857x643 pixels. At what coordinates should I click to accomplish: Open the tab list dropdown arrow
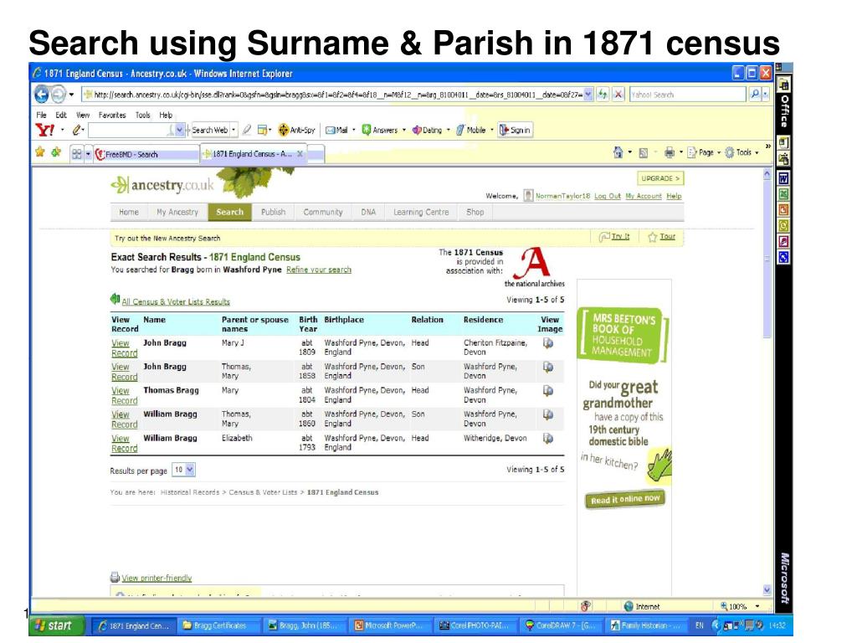point(88,154)
